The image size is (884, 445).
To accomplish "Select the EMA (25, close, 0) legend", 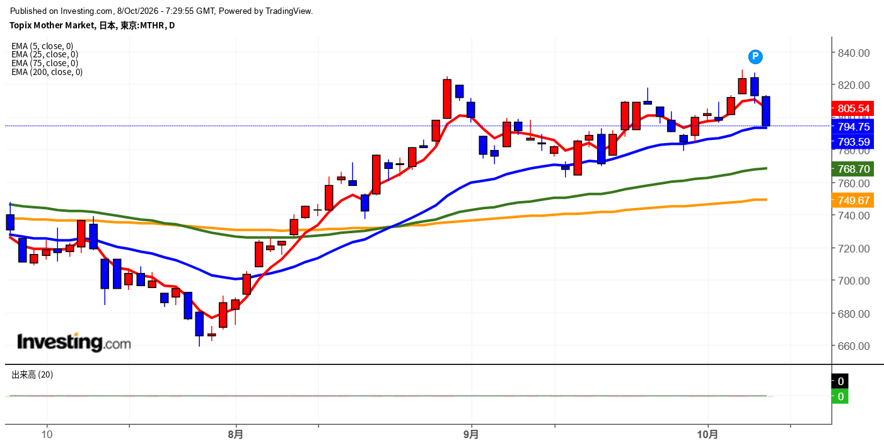I will click(45, 54).
